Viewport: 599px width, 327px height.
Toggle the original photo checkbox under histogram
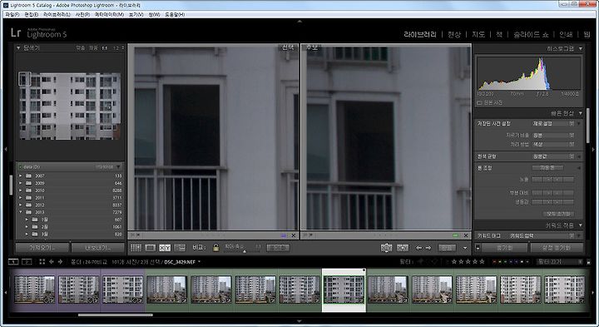(x=479, y=103)
